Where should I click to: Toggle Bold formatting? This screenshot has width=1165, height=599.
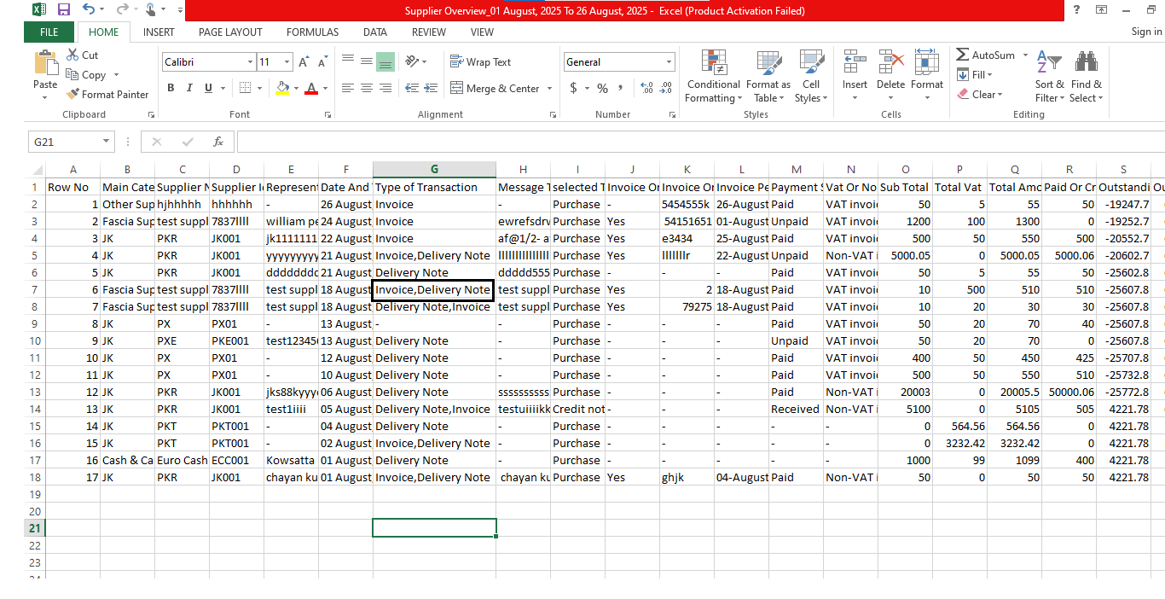point(171,88)
